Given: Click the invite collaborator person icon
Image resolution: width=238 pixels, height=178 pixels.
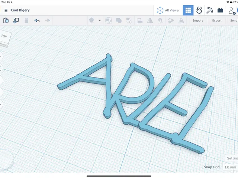Looking at the screenshot, I should coord(232,11).
